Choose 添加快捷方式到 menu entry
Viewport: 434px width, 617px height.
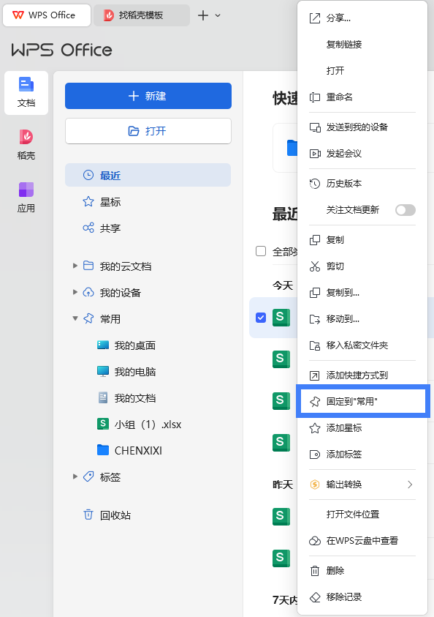[x=362, y=375]
